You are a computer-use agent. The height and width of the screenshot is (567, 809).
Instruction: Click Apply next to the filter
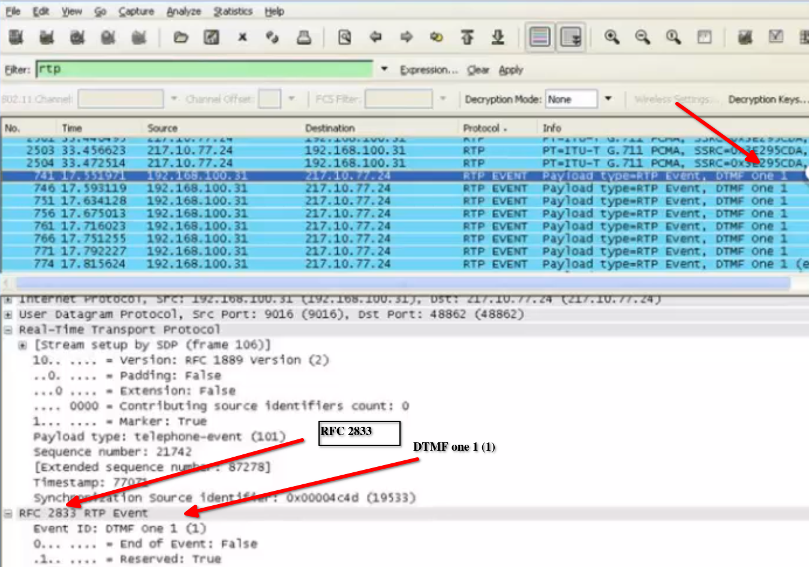coord(511,70)
